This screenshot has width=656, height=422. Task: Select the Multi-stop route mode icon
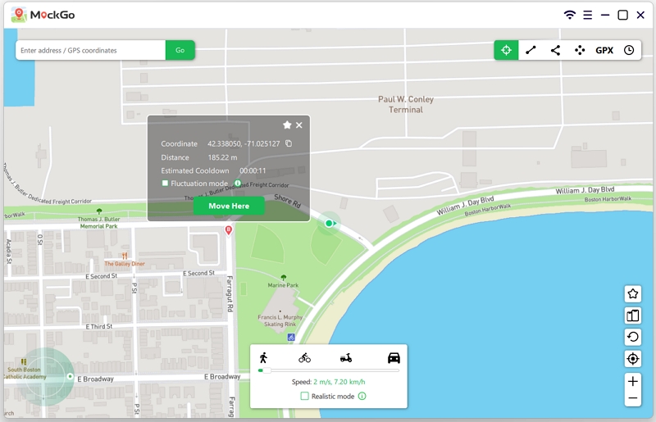(555, 50)
